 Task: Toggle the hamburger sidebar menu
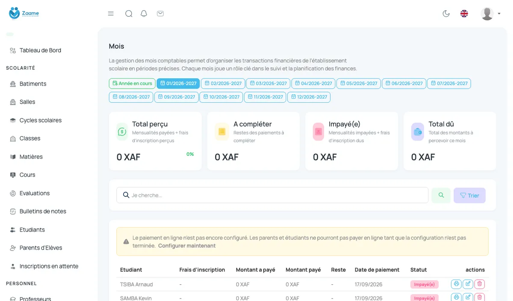point(111,14)
